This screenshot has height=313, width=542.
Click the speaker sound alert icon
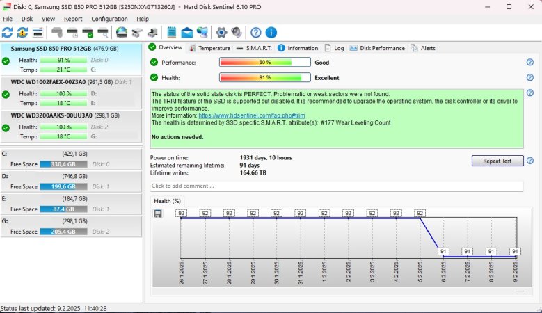pyautogui.click(x=237, y=33)
